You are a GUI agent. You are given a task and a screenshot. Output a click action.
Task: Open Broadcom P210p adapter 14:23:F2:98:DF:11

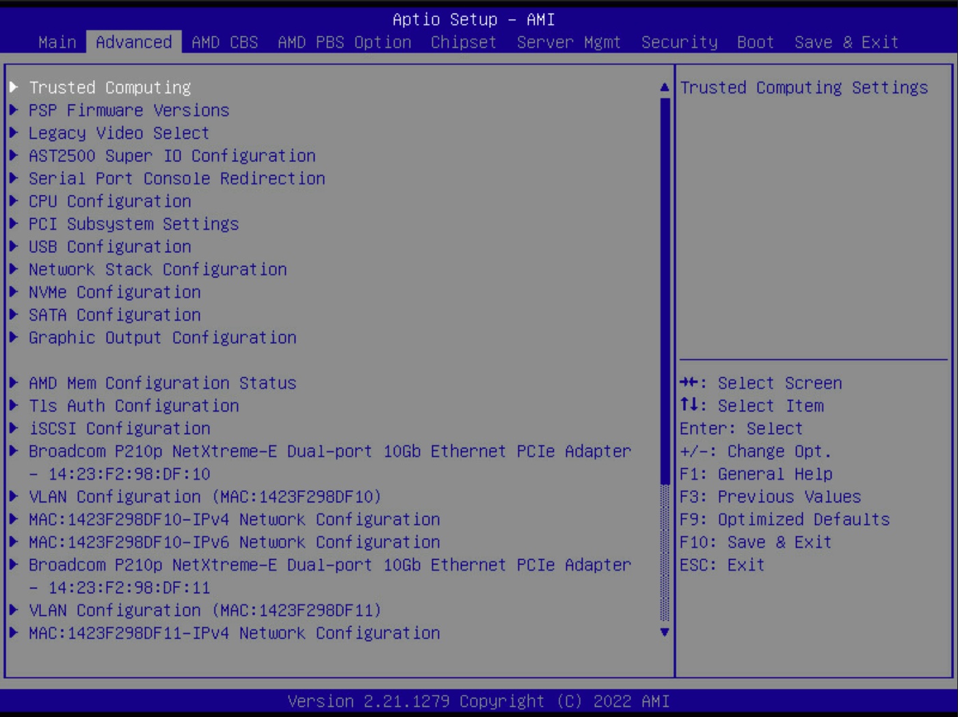click(330, 576)
